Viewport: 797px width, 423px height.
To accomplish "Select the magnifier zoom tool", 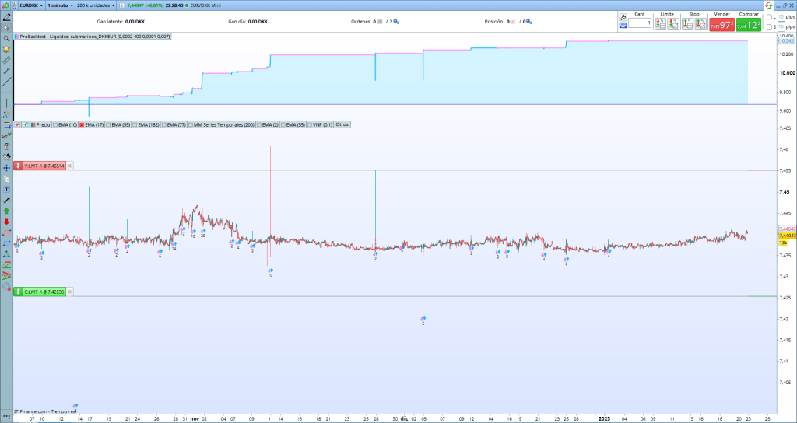I will [6, 38].
